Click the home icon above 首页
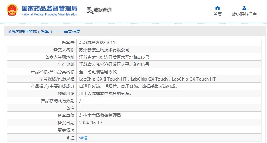The image size is (267, 143). click(x=217, y=8)
